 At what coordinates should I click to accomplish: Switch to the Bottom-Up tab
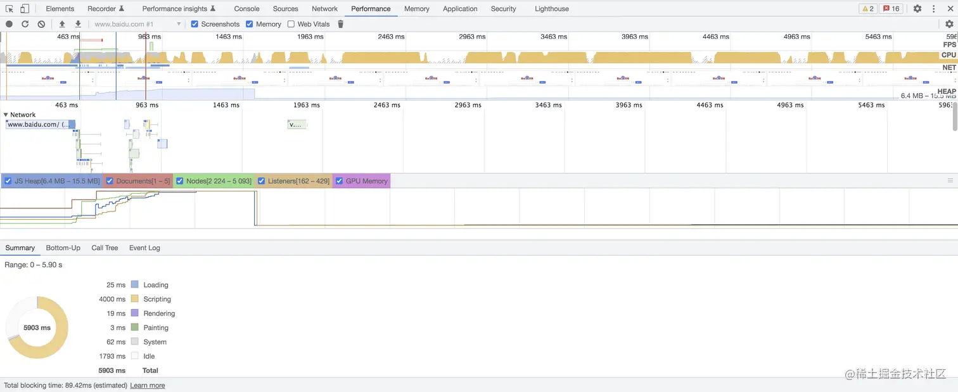[x=63, y=248]
